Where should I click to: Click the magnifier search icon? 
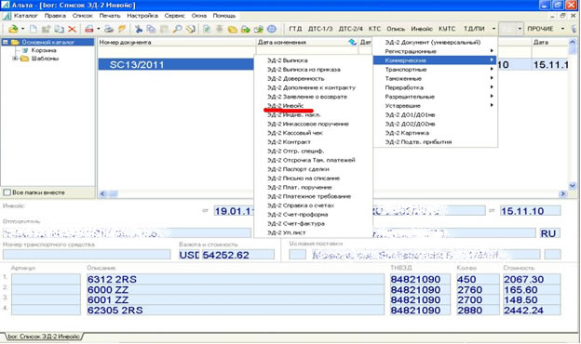click(177, 29)
